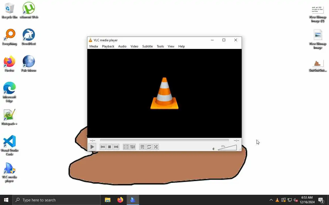Toggle video fullscreen in VLC
Image resolution: width=329 pixels, height=205 pixels.
pyautogui.click(x=126, y=147)
